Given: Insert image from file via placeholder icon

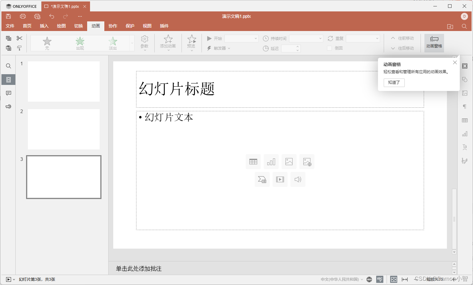Looking at the screenshot, I should coord(289,162).
